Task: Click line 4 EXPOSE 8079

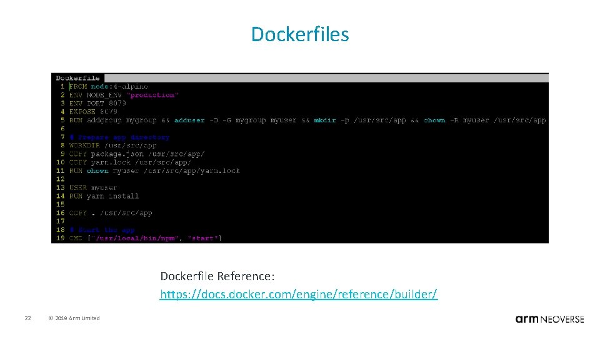Action: (x=93, y=112)
